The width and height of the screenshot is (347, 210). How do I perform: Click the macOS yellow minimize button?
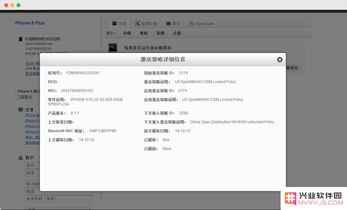12,5
